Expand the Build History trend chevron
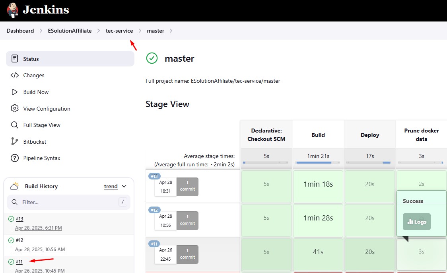Image resolution: width=447 pixels, height=273 pixels. (x=124, y=186)
